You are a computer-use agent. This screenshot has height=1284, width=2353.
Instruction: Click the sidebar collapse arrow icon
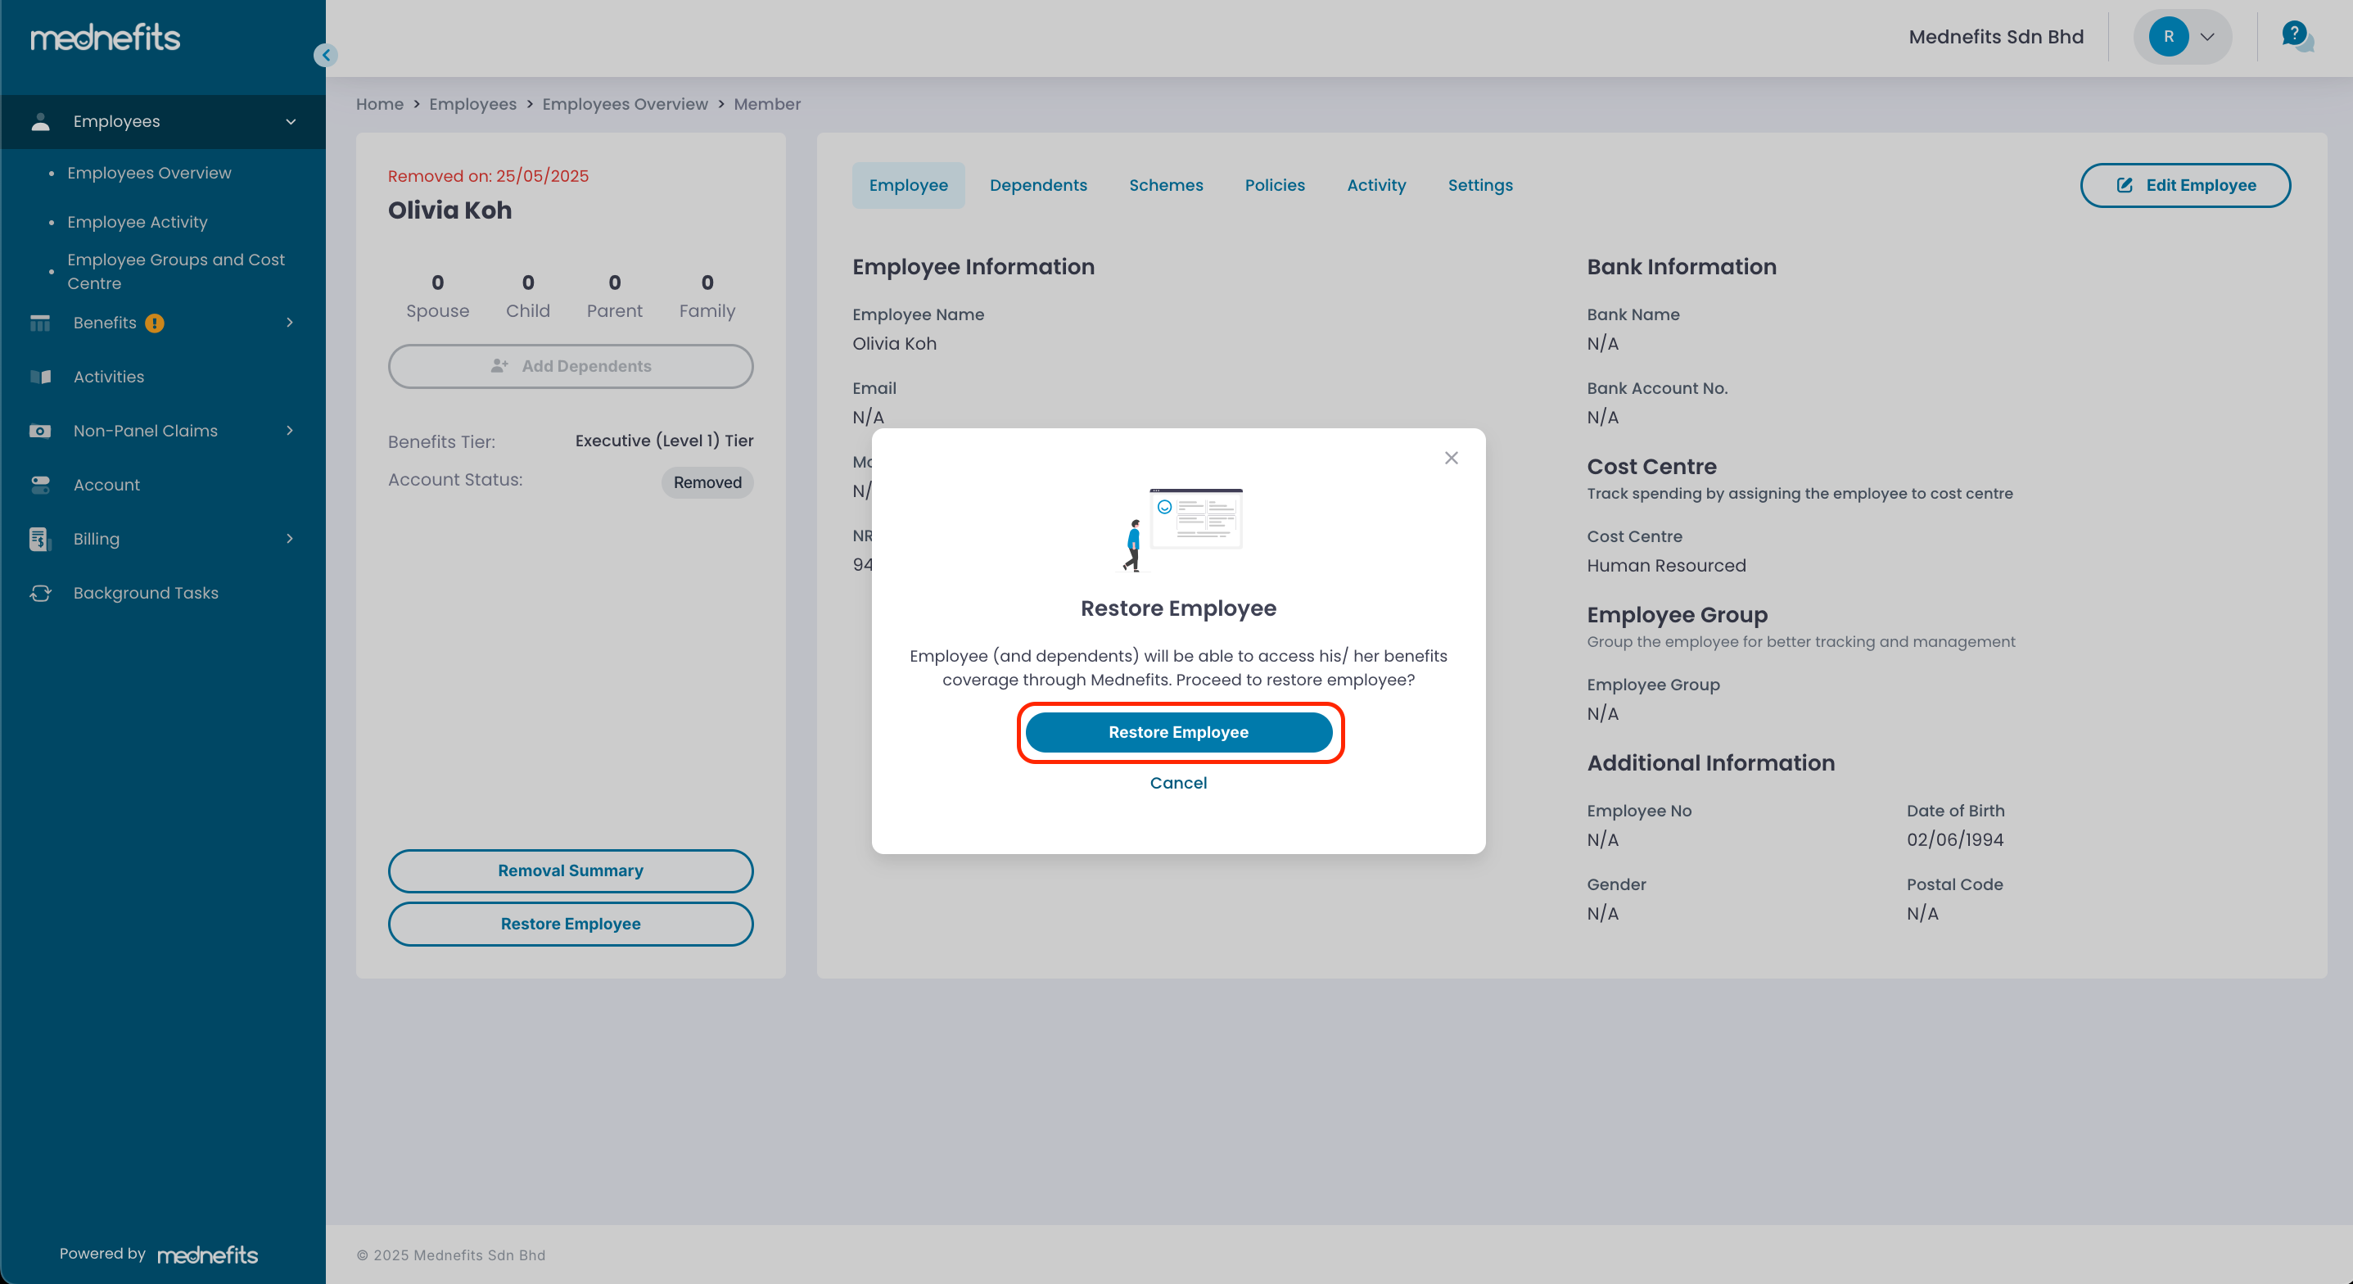[326, 55]
